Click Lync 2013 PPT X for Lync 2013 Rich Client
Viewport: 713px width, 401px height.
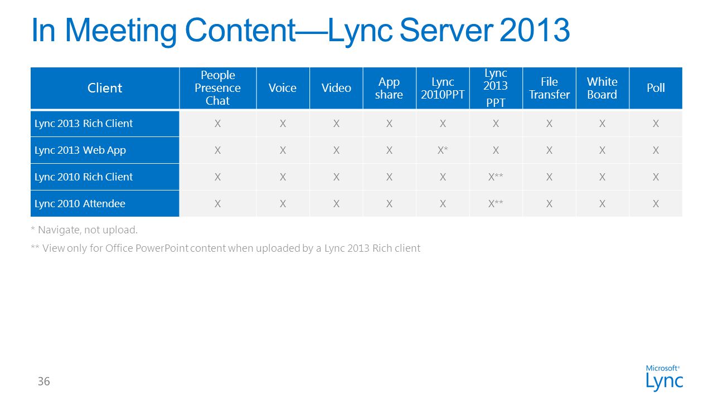tap(496, 124)
